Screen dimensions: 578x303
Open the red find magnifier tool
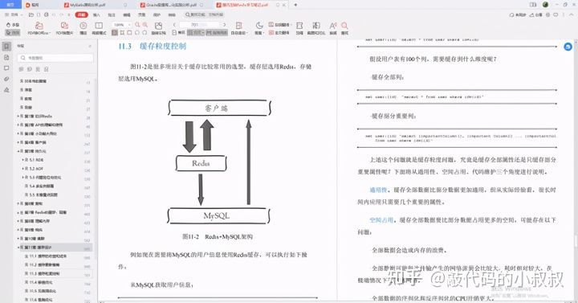pos(344,28)
